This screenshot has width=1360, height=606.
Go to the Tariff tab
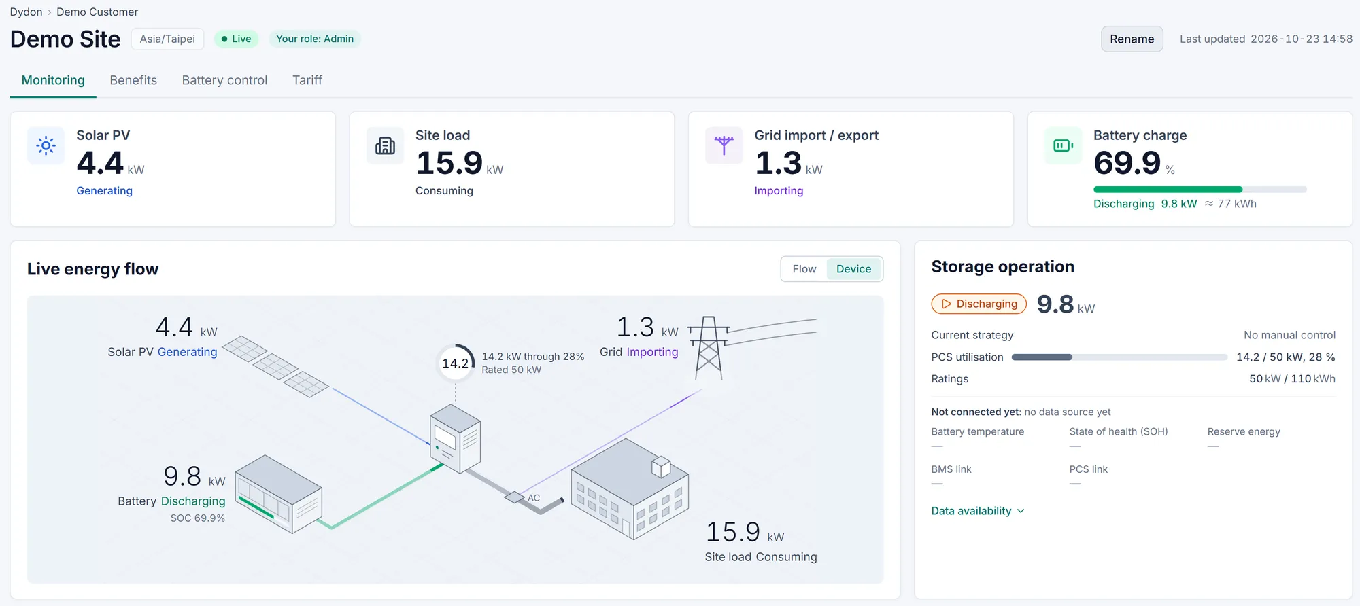pos(307,80)
